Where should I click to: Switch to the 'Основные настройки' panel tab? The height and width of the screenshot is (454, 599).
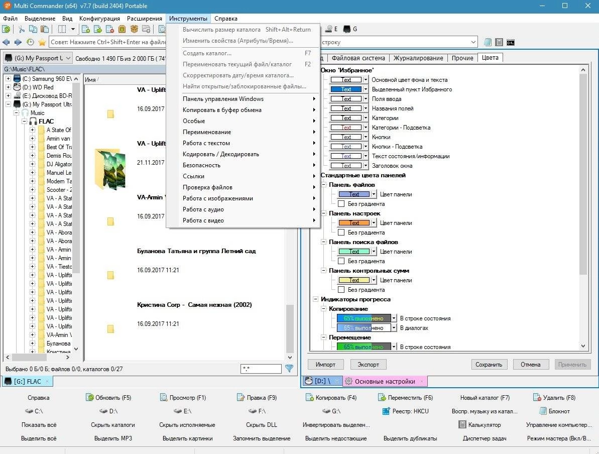385,381
